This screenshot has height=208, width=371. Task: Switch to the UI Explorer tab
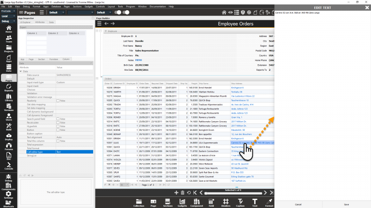[25, 22]
